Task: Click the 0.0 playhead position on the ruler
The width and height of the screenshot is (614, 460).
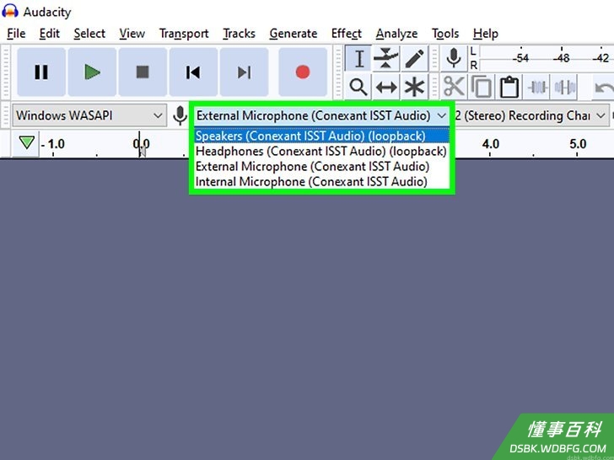Action: tap(141, 144)
